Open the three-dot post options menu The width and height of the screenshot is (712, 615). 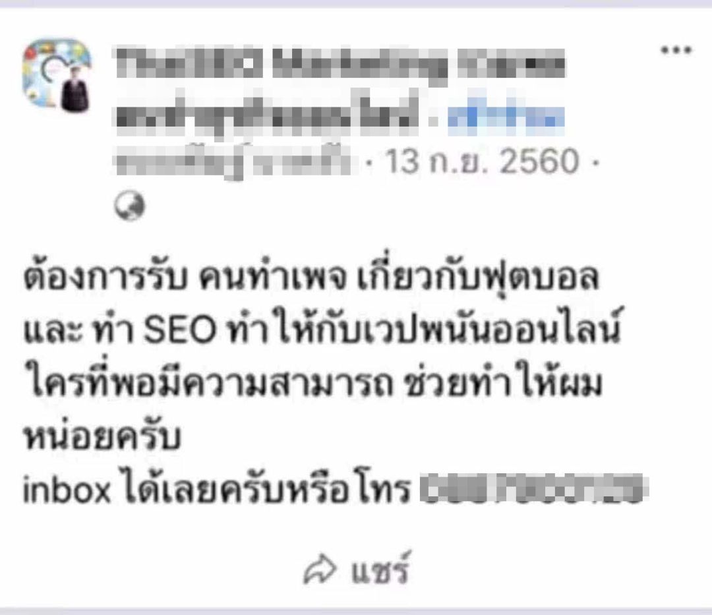pos(676,50)
